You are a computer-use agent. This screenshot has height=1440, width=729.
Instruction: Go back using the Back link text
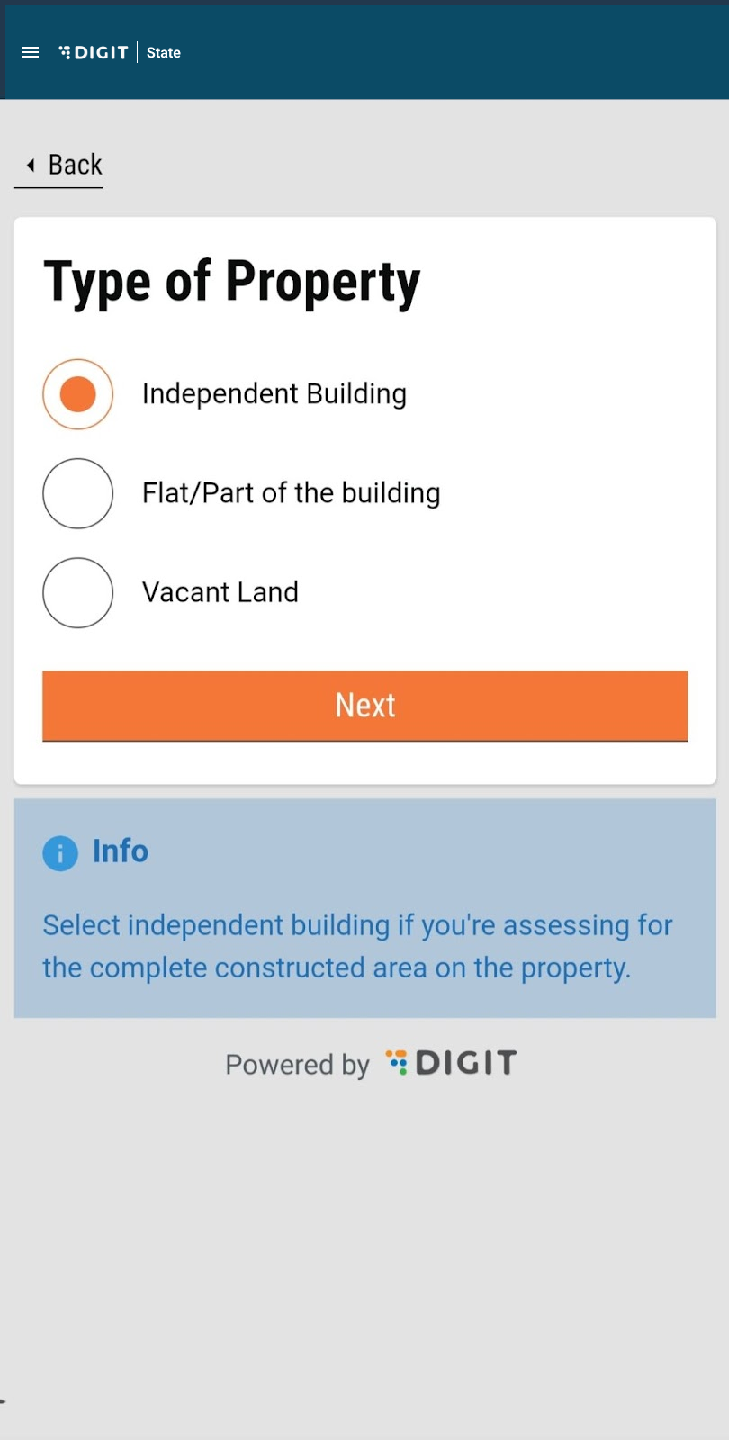coord(76,165)
